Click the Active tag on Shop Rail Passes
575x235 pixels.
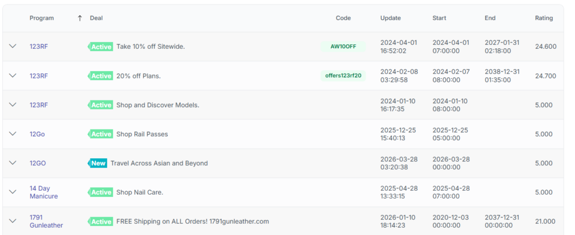pos(101,134)
